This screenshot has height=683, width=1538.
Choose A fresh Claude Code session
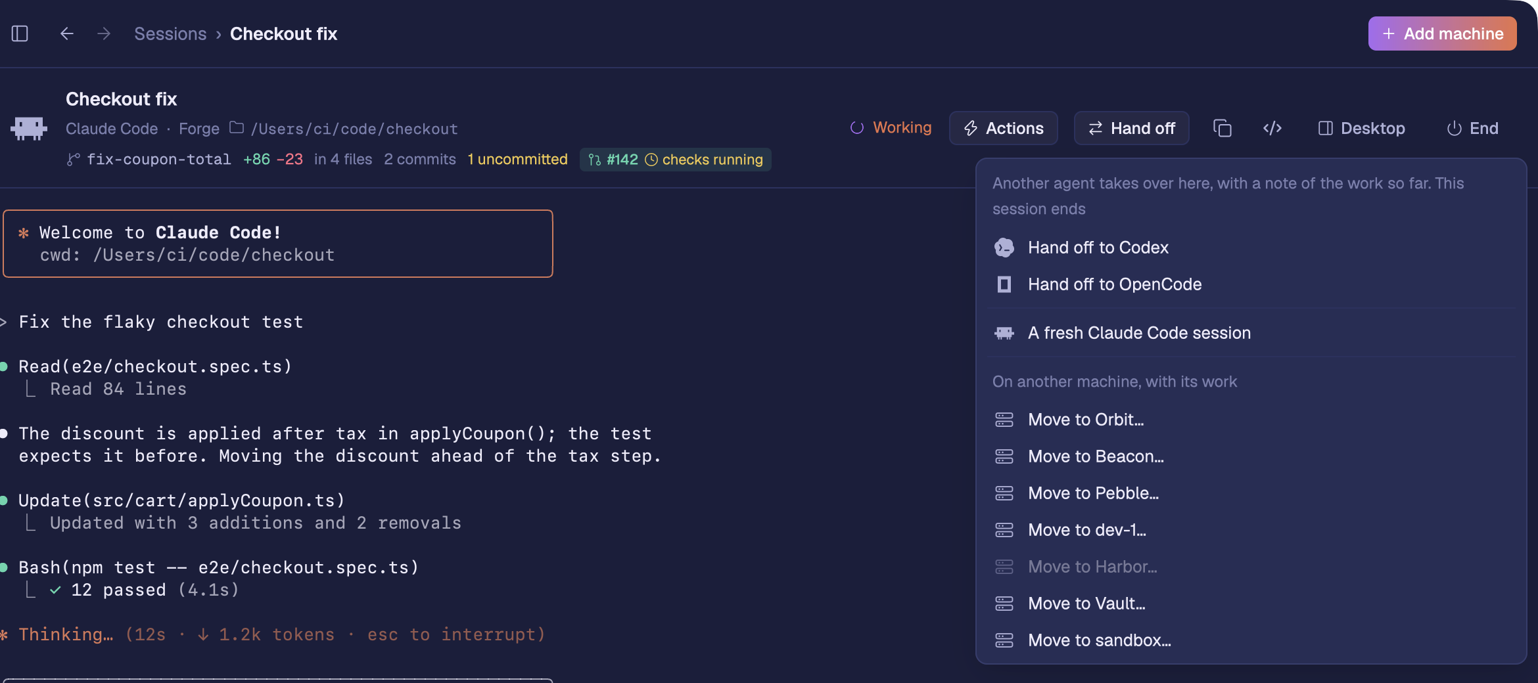tap(1251, 333)
